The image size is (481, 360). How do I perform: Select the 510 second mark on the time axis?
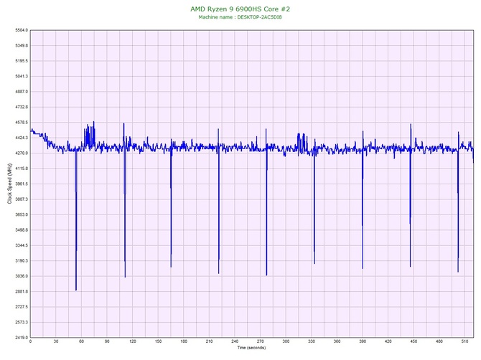464,341
